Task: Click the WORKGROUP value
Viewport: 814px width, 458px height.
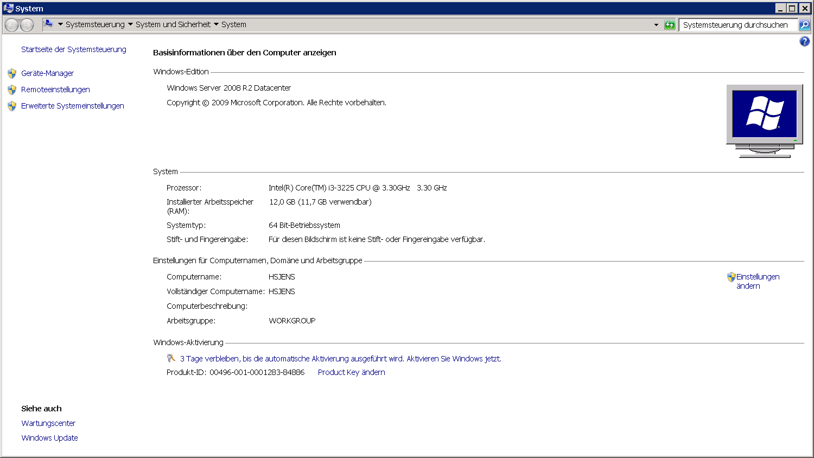Action: click(x=292, y=321)
